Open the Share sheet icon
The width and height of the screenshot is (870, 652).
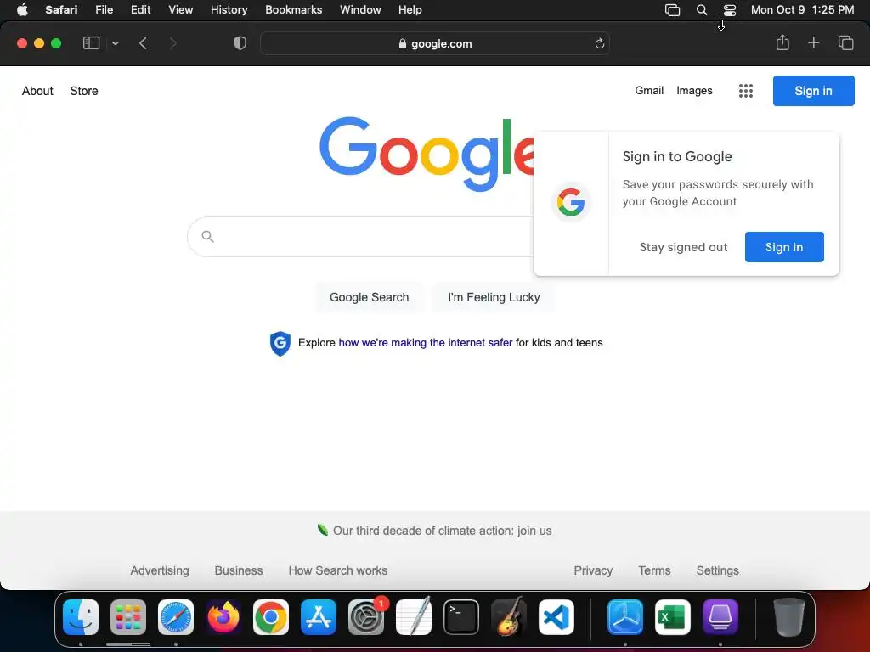click(782, 42)
